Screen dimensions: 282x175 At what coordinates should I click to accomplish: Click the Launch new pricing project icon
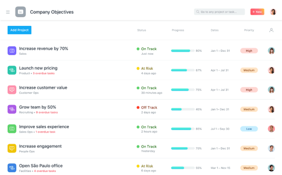[12, 70]
